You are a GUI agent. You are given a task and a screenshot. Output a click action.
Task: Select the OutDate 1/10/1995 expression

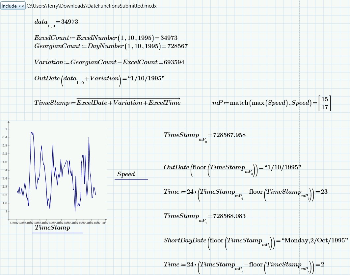tap(100, 78)
